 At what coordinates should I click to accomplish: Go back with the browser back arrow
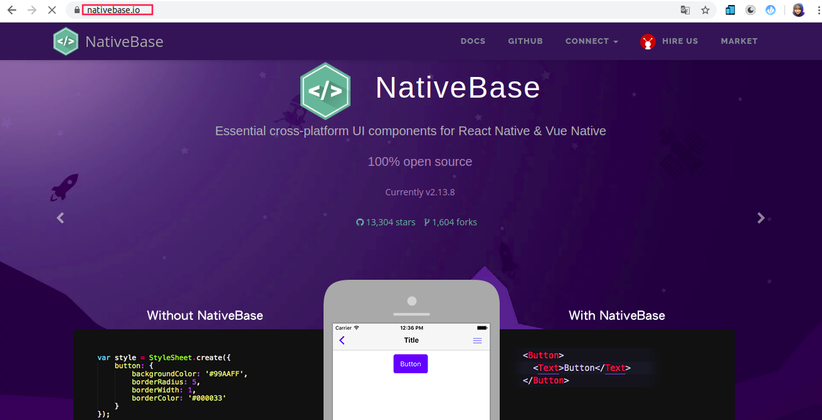(x=11, y=10)
